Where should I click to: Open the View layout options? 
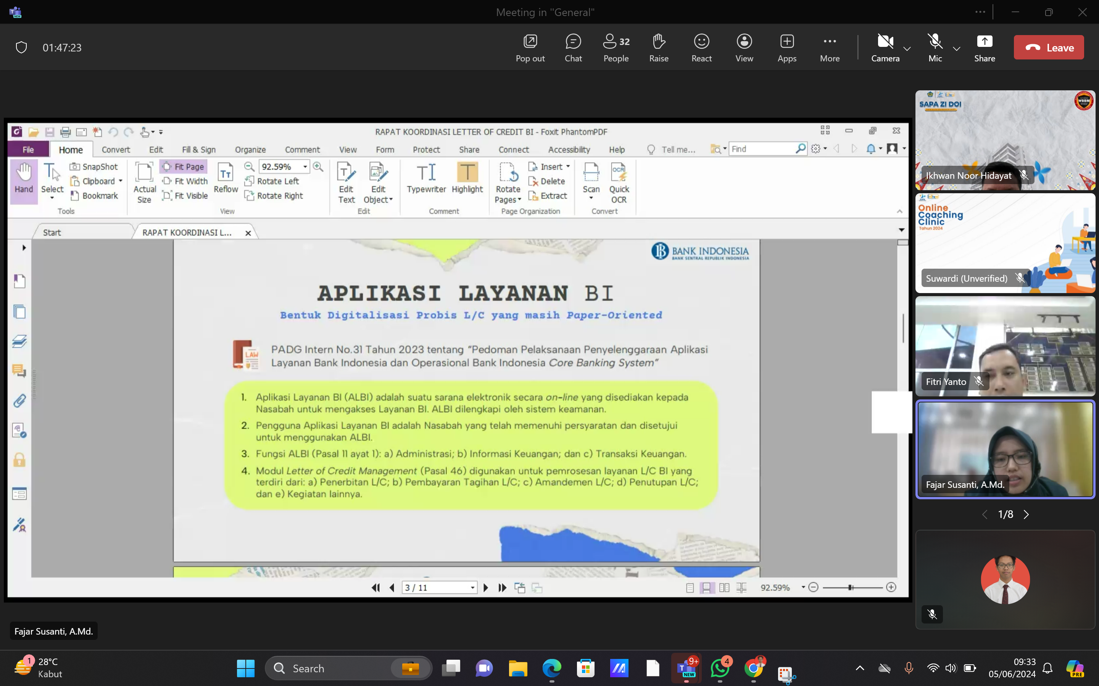[x=744, y=47]
